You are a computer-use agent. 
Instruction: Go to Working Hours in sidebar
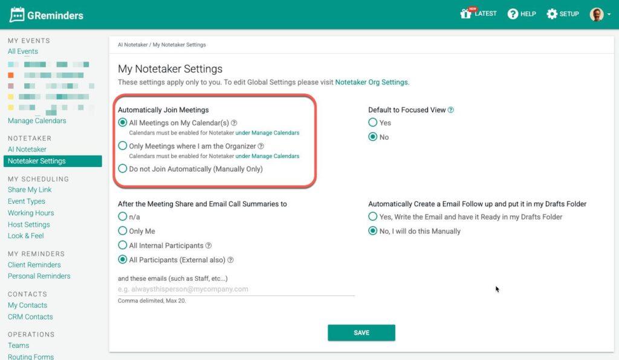(31, 213)
